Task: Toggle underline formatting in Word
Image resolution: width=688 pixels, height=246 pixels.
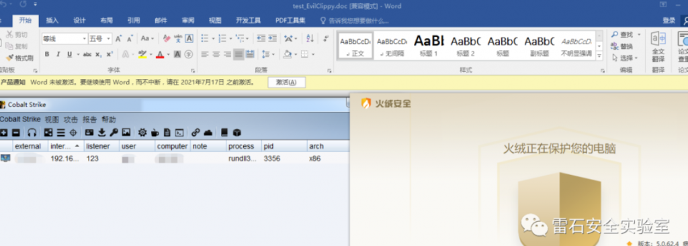Action: [x=69, y=54]
